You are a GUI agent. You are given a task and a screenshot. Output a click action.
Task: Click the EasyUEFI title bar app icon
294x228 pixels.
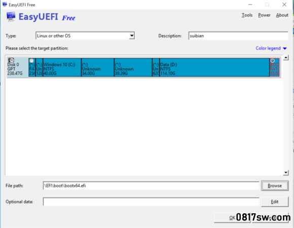5,5
